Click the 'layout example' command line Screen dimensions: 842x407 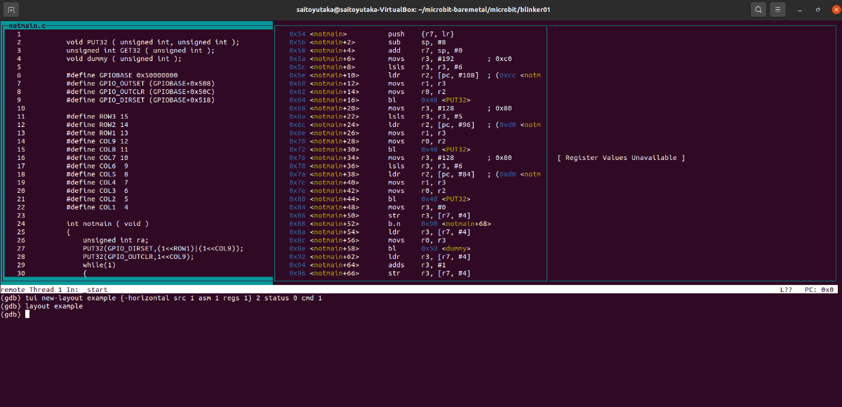[41, 306]
